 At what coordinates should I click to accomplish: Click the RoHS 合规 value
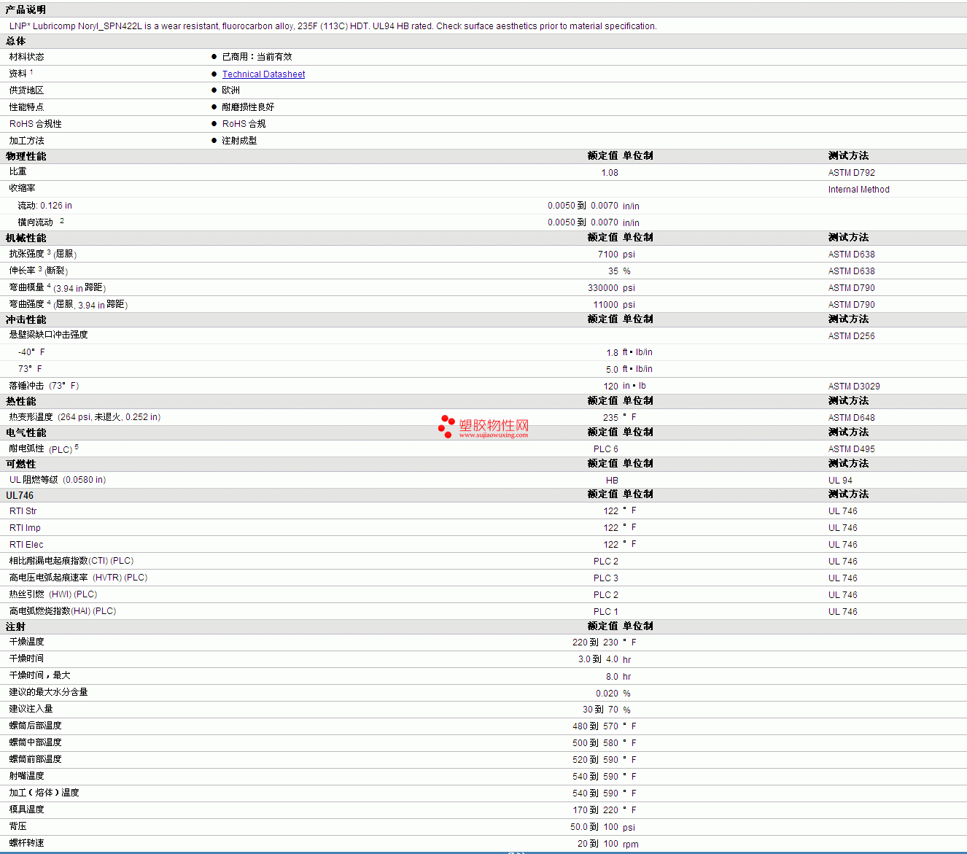(244, 124)
